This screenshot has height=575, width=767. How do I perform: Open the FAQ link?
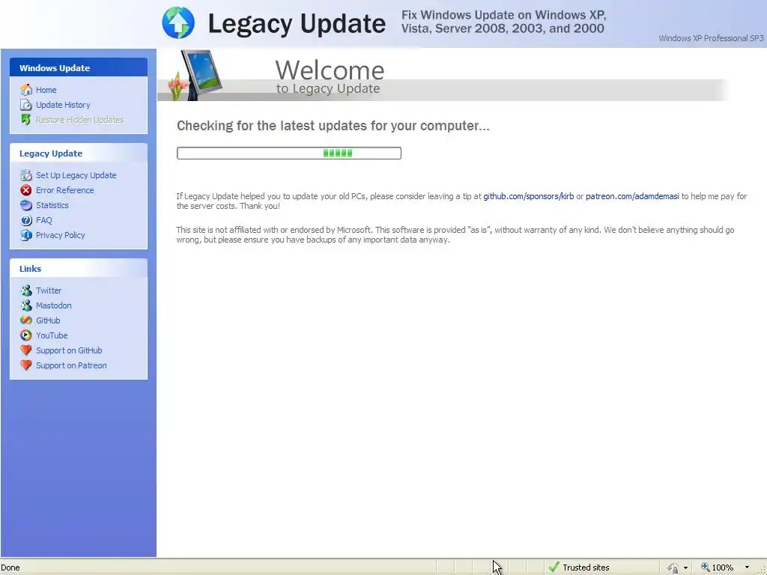[43, 220]
